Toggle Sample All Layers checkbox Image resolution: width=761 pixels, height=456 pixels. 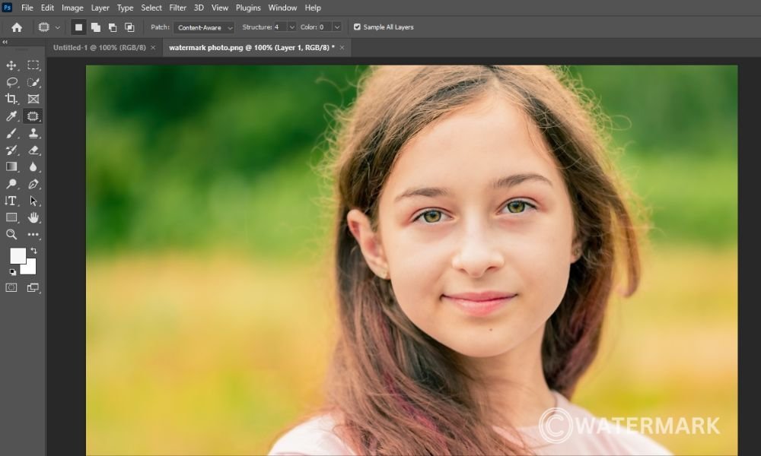point(357,27)
